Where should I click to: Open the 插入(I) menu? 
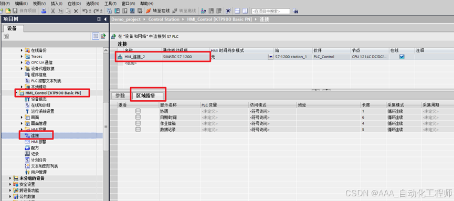point(57,4)
